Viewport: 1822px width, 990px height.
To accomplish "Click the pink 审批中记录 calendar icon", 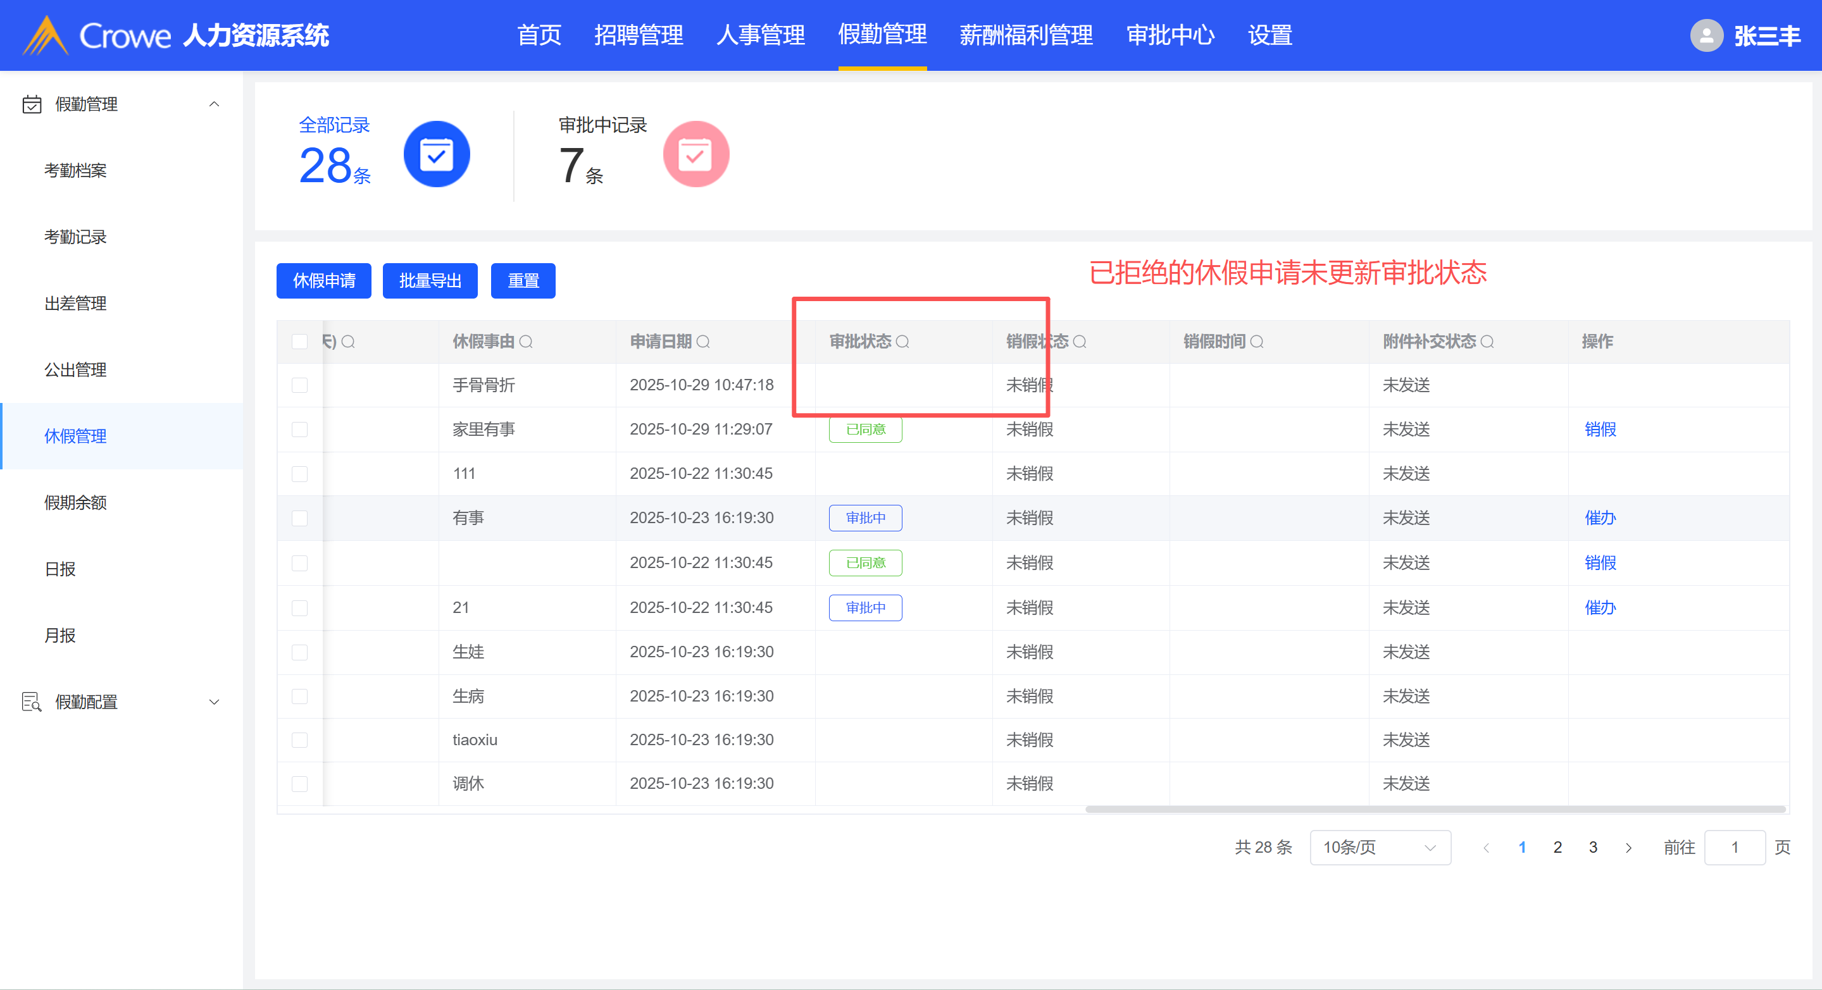I will [696, 154].
